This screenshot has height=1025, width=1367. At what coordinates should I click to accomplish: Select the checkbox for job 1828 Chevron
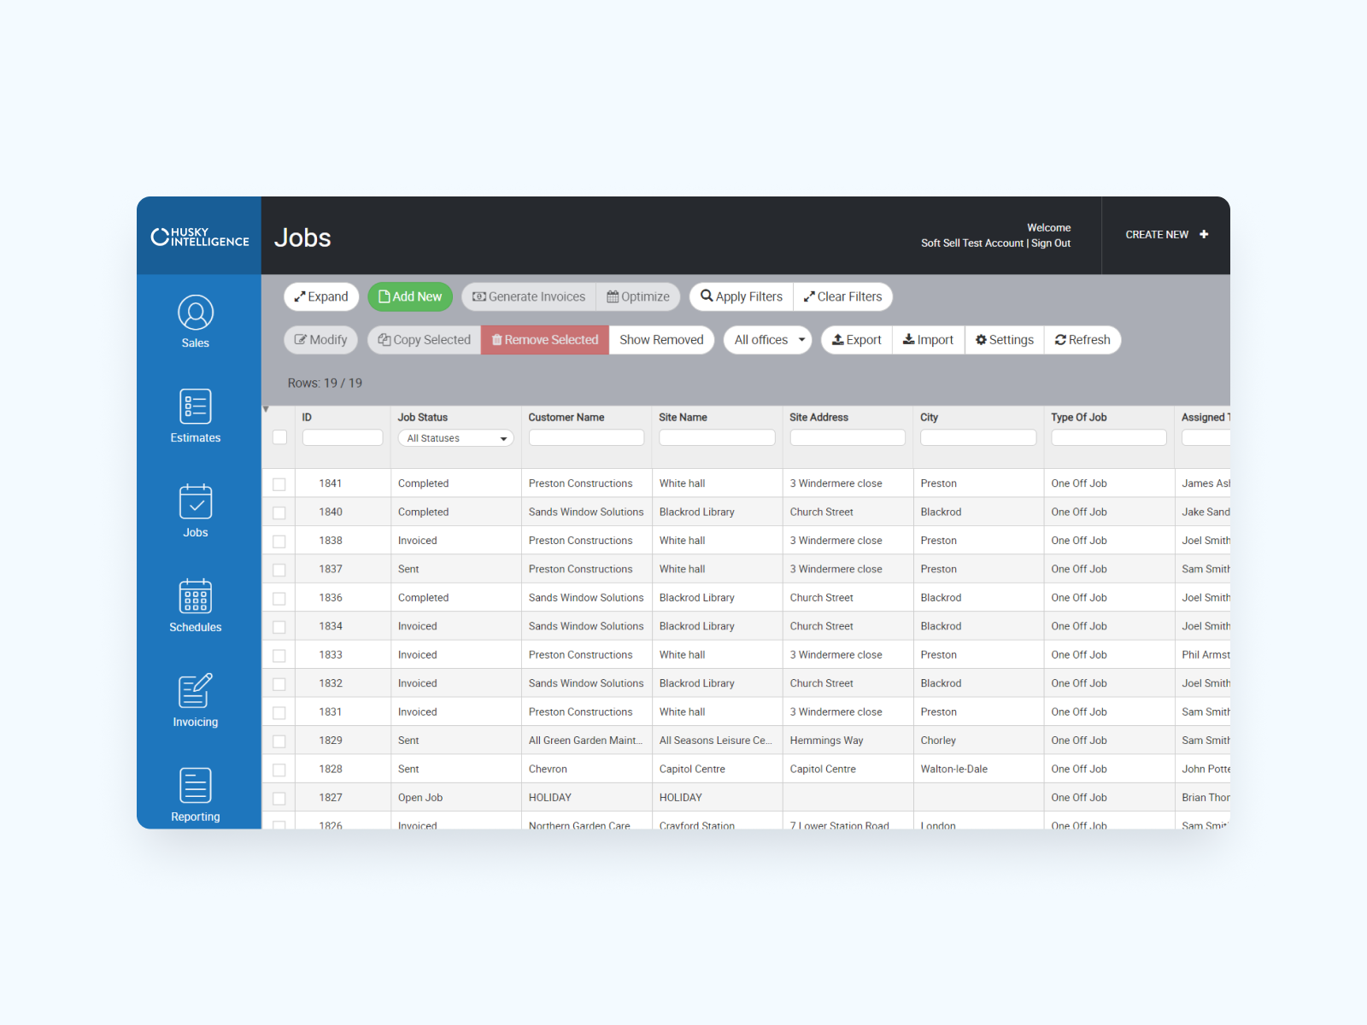pyautogui.click(x=279, y=769)
